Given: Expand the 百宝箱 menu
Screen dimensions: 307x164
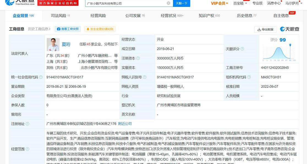Looking at the screenshot, I should click(240, 3).
